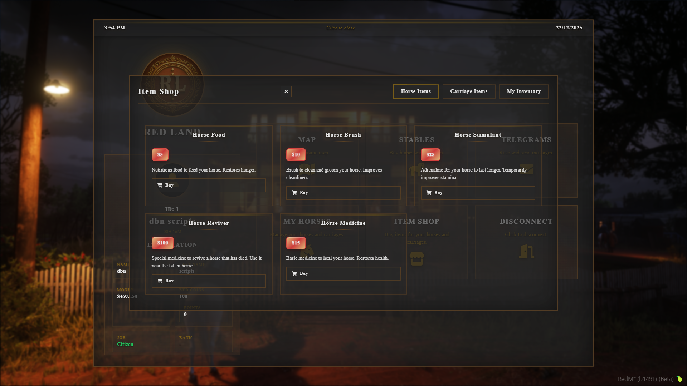687x386 pixels.
Task: Switch to the Horse Items tab
Action: tap(416, 91)
